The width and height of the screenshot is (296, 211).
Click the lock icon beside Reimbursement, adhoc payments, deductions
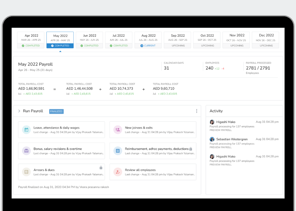191,149
